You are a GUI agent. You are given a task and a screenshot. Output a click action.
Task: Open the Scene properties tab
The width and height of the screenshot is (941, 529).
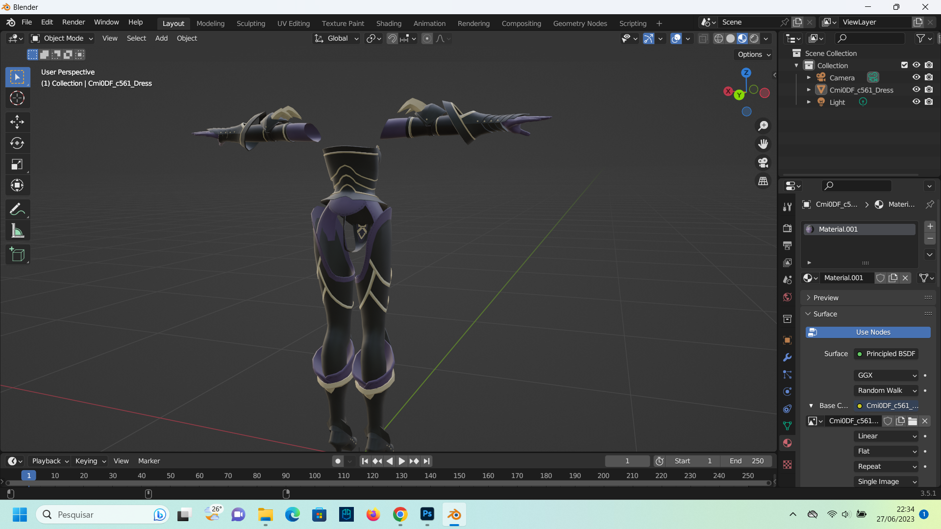787,280
